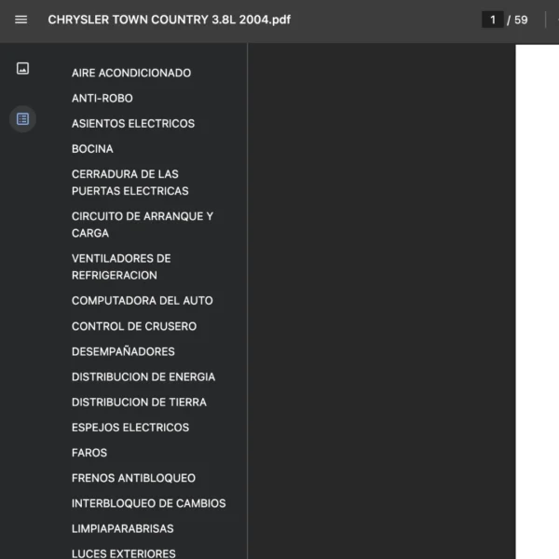Click LIMPIAPARABRISAS in the outline
The height and width of the screenshot is (559, 559).
coord(122,528)
